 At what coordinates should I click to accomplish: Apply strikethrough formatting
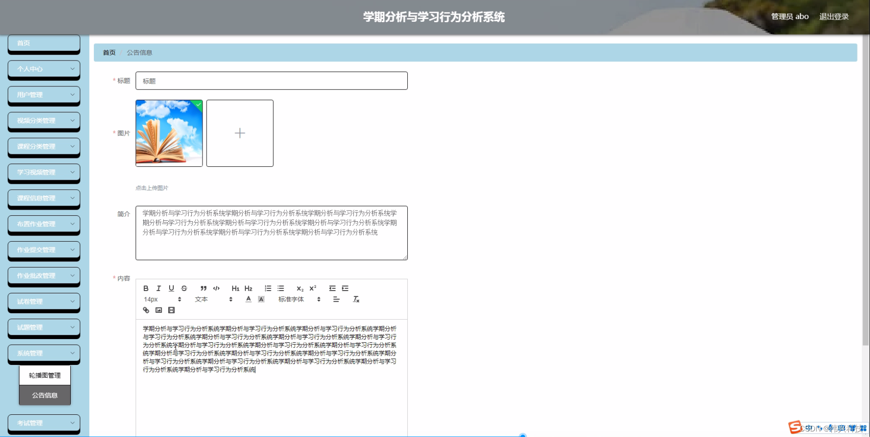184,288
